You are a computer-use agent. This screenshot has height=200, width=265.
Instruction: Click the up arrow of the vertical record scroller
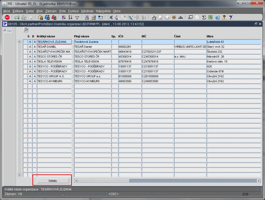19,41
